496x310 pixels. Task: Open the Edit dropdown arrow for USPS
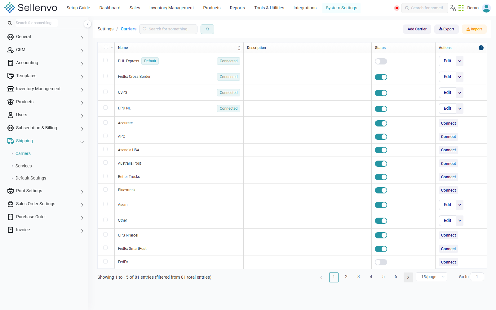(x=460, y=93)
